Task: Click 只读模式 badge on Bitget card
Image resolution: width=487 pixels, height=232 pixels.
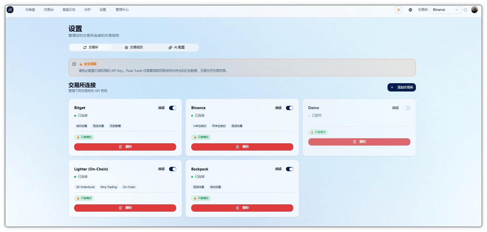Action: tap(84, 137)
